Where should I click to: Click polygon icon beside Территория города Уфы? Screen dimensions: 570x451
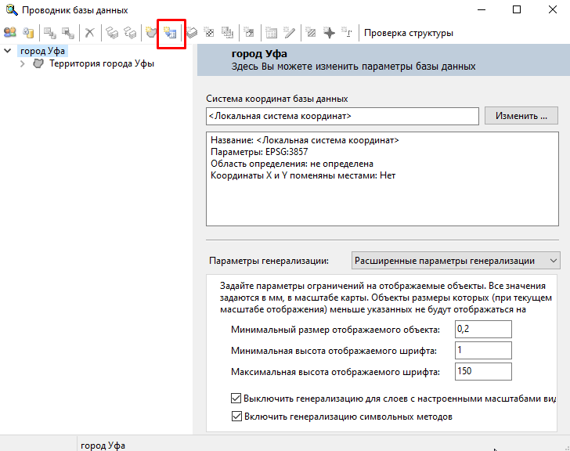(x=38, y=63)
